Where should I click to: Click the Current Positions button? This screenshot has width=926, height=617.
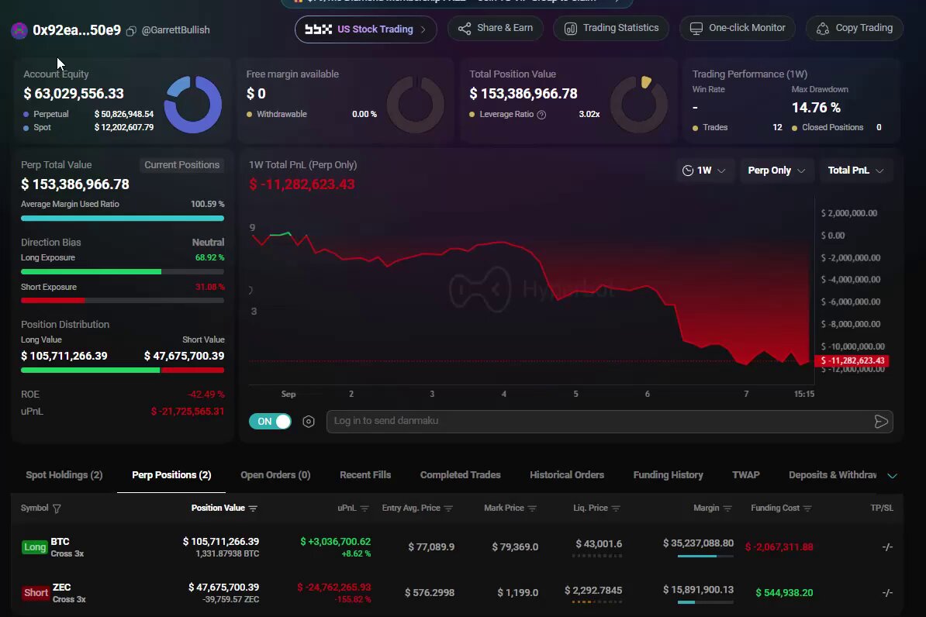click(x=182, y=165)
